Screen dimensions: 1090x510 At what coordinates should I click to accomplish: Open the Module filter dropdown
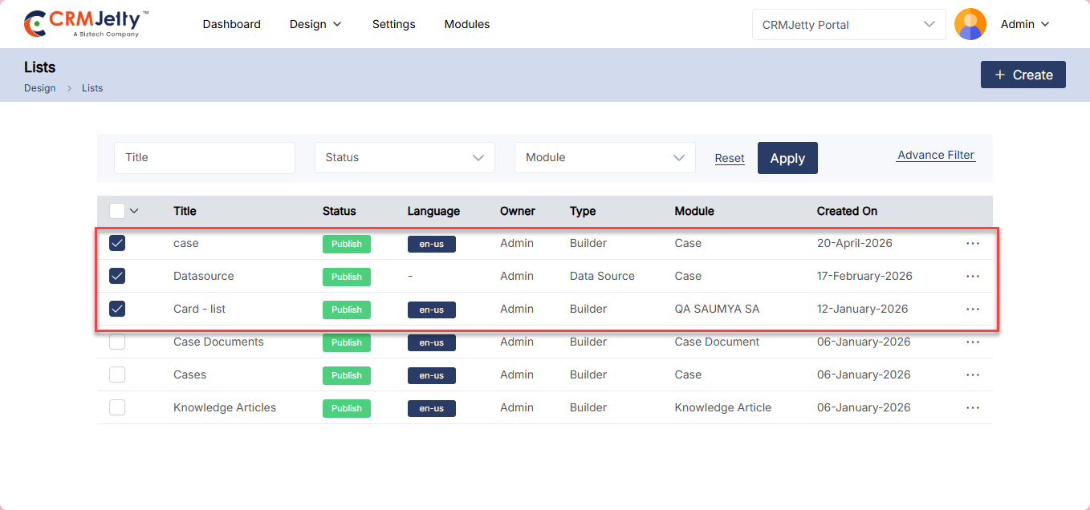[604, 158]
